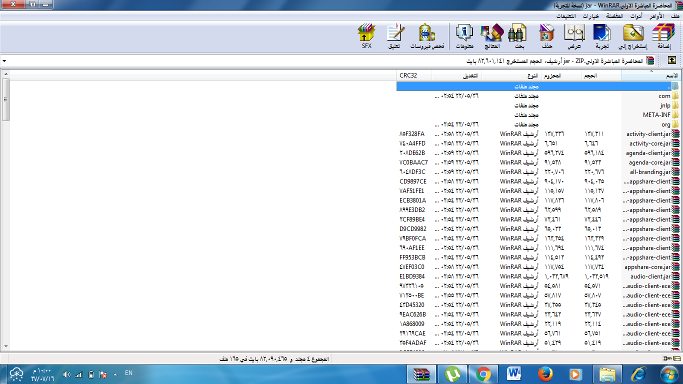Select the 'org' folder row

click(538, 124)
